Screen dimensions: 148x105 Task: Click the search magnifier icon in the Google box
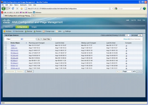coord(141,9)
